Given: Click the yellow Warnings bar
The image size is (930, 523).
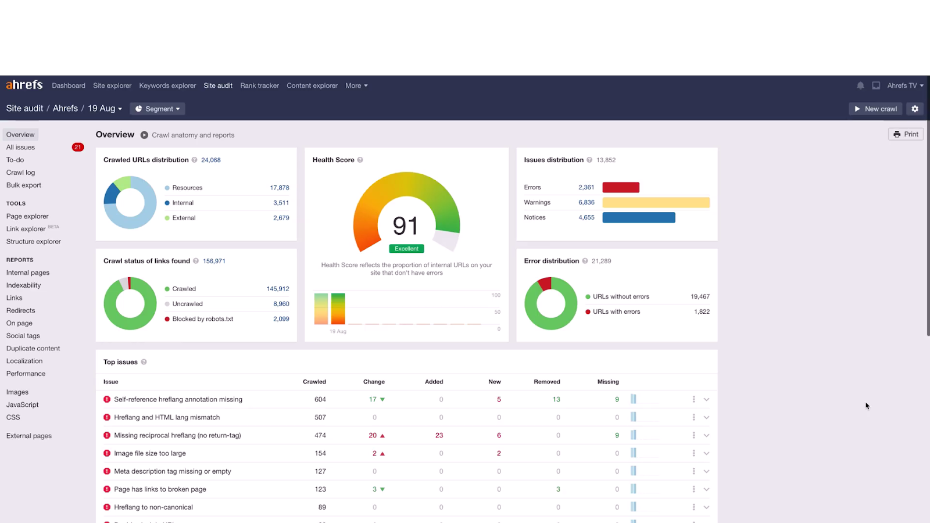Looking at the screenshot, I should pyautogui.click(x=656, y=202).
